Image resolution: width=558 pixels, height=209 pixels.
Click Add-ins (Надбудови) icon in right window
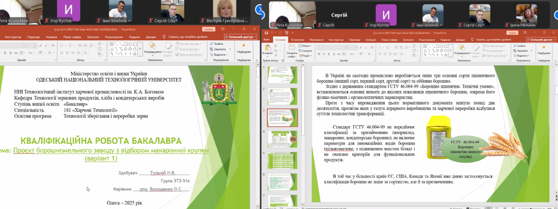[544, 47]
